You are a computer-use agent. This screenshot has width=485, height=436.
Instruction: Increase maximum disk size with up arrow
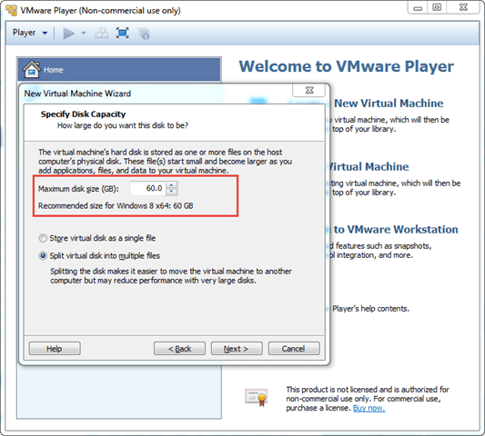(171, 185)
